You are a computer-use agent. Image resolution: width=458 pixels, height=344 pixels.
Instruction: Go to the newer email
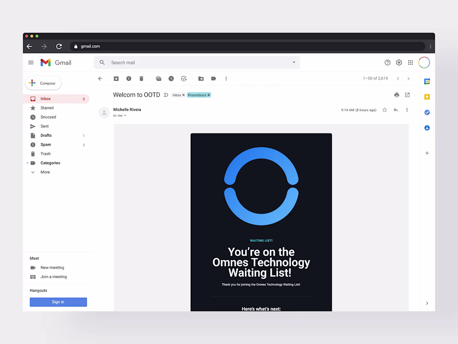(x=398, y=79)
